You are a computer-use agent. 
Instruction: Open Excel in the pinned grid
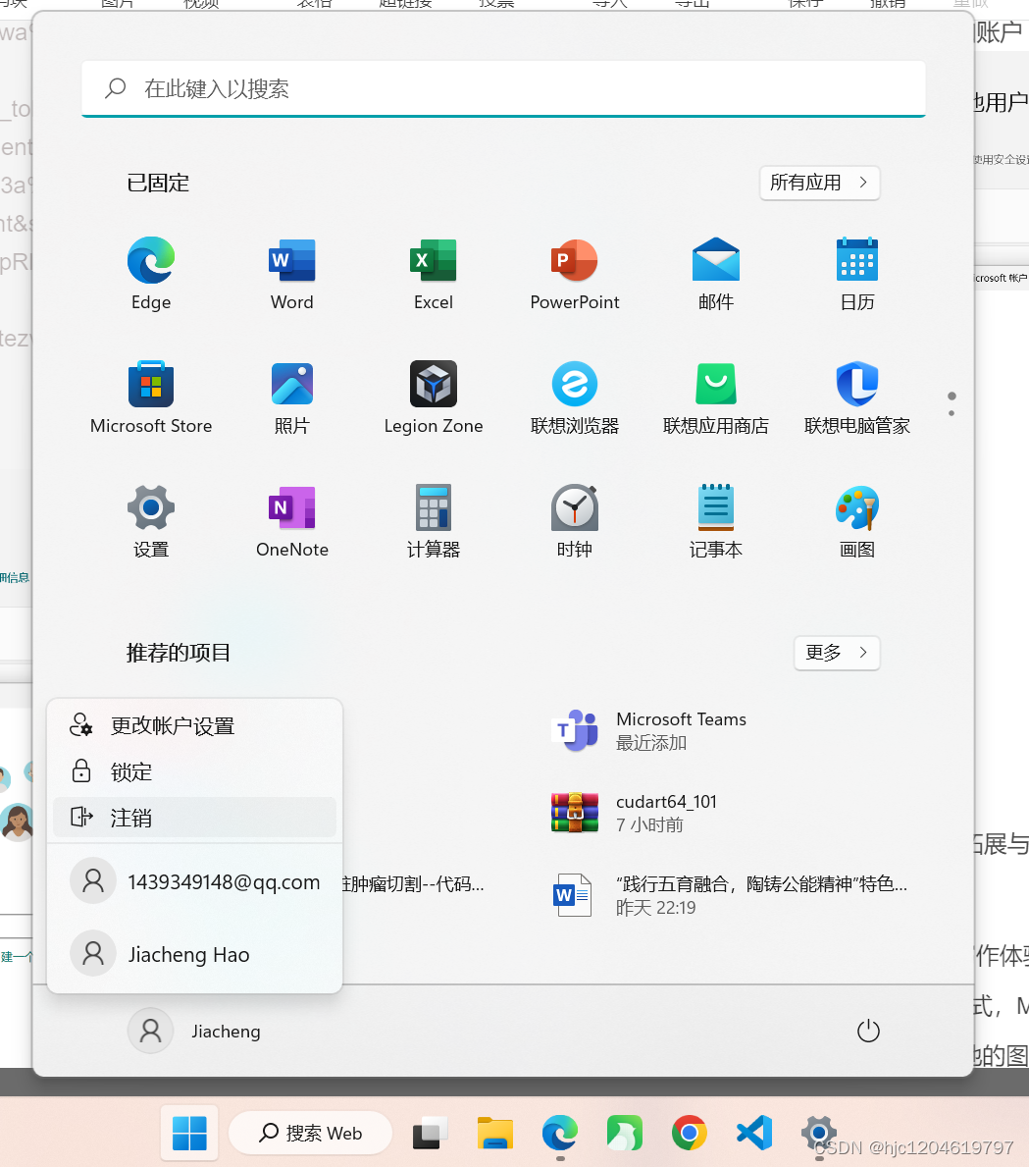tap(433, 273)
